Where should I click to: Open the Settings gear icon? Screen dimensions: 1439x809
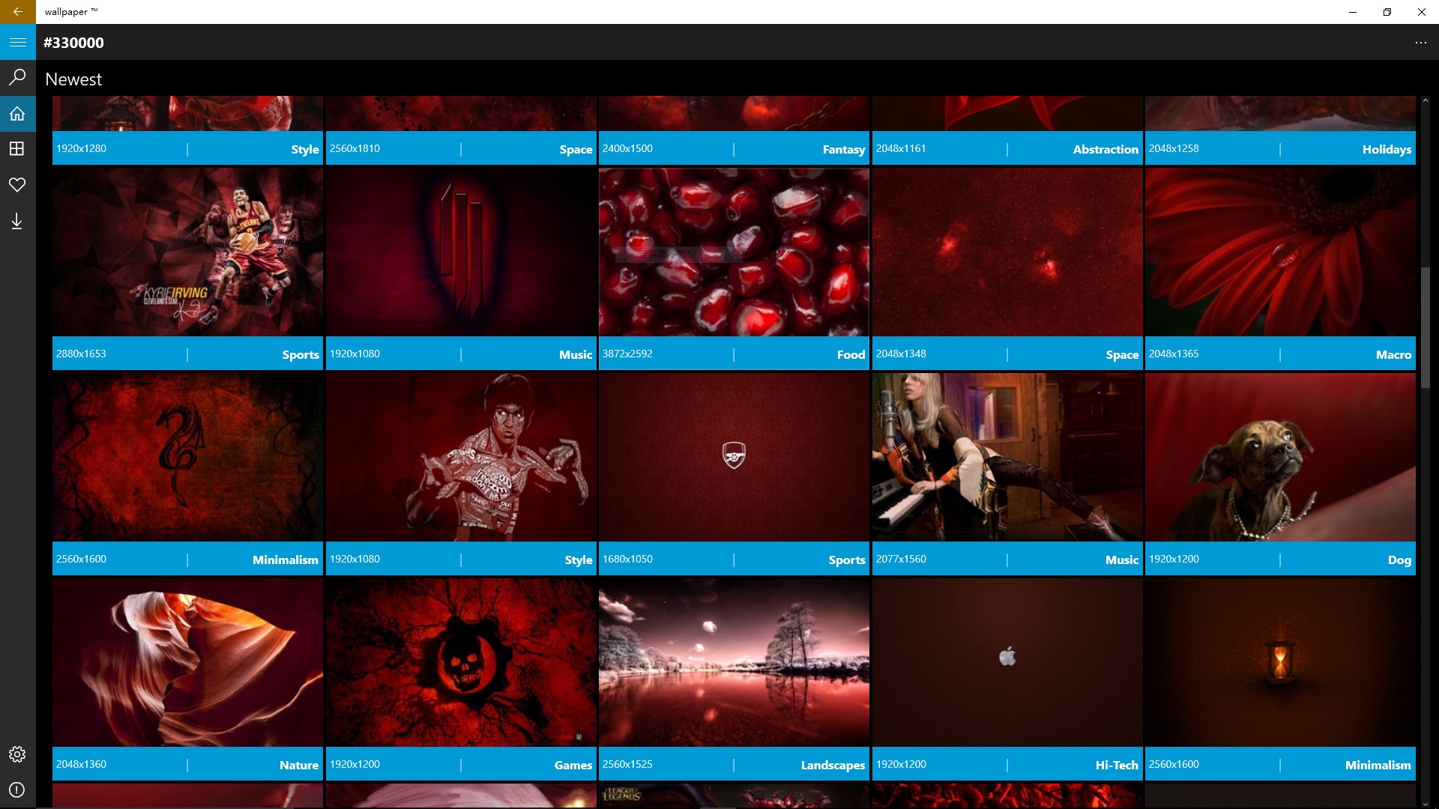click(17, 754)
